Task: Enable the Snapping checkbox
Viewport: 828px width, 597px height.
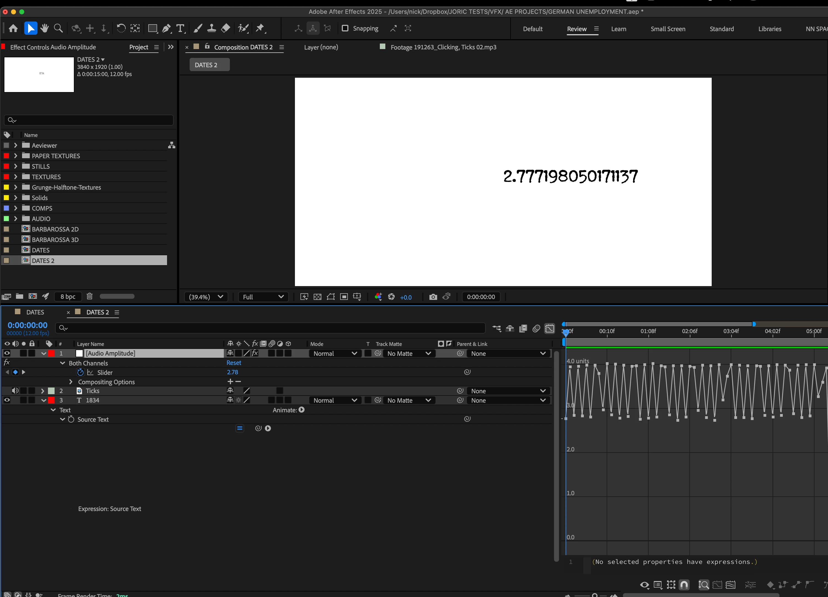Action: click(x=345, y=28)
